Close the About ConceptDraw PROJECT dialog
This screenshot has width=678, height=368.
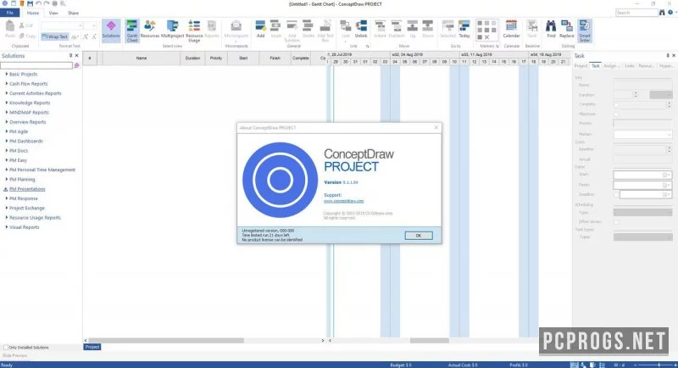pos(436,127)
